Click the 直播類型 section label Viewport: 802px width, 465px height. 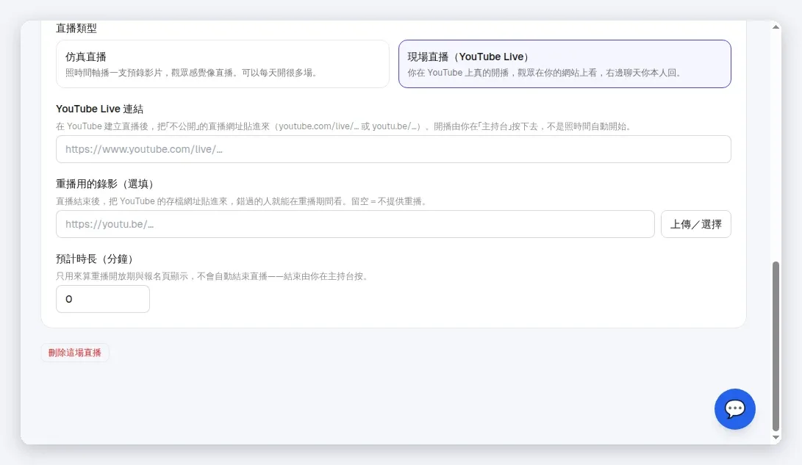click(76, 29)
